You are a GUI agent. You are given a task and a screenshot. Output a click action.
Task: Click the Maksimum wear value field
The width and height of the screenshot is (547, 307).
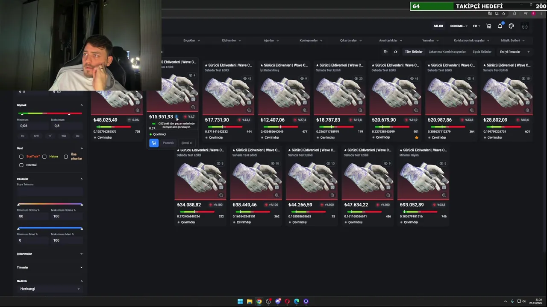pyautogui.click(x=67, y=126)
